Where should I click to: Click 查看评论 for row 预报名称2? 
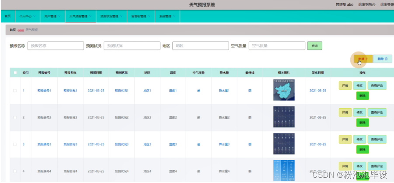(x=377, y=112)
